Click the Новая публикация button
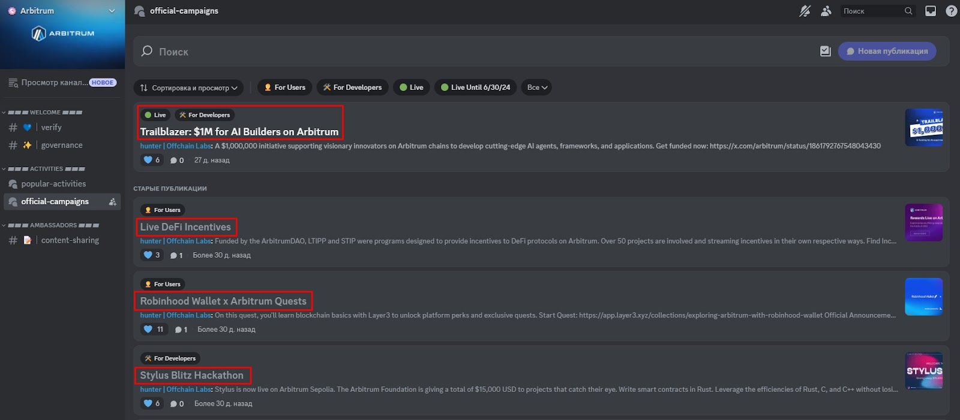 click(887, 52)
